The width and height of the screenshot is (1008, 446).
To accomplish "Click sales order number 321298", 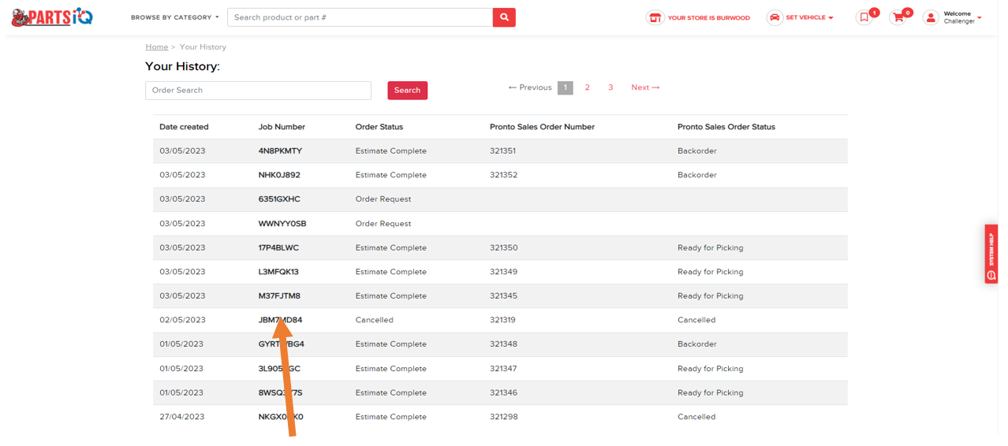I will click(504, 417).
